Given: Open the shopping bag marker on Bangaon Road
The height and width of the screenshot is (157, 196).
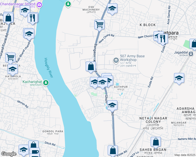Looking at the screenshot, I should pyautogui.click(x=91, y=66).
